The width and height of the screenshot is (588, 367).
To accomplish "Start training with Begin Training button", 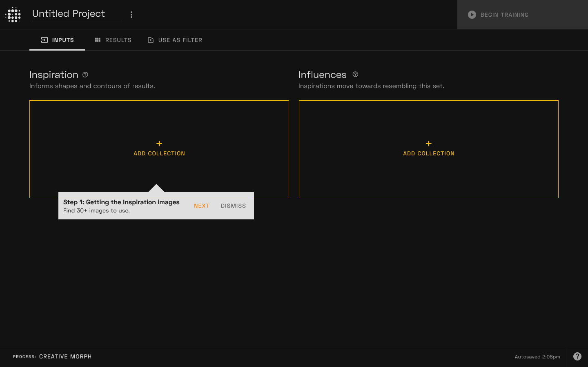I will tap(523, 15).
